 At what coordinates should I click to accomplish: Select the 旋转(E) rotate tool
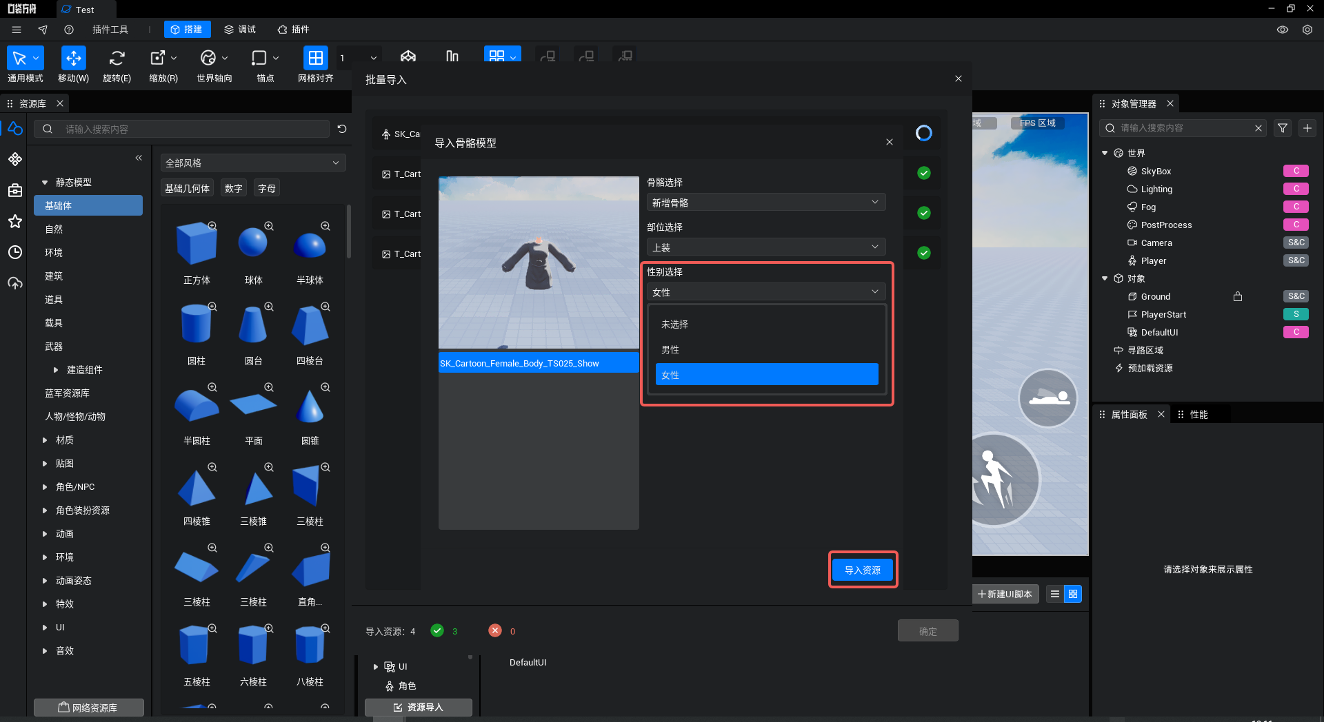pos(117,65)
